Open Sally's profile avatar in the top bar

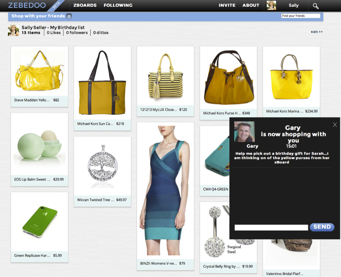271,5
